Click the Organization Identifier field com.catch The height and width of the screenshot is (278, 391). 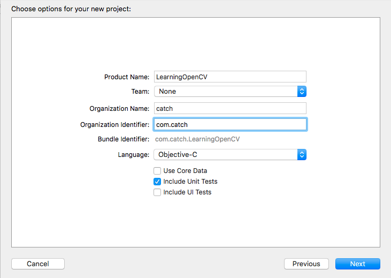coord(230,124)
